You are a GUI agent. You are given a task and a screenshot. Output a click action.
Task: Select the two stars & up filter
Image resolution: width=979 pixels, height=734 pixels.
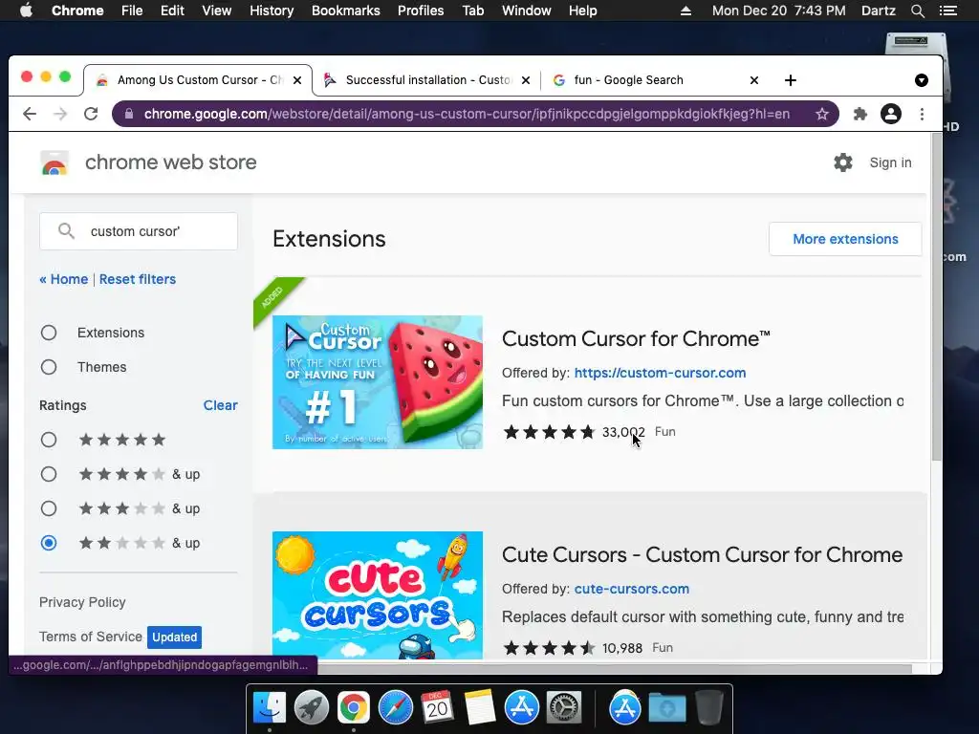[x=49, y=543]
